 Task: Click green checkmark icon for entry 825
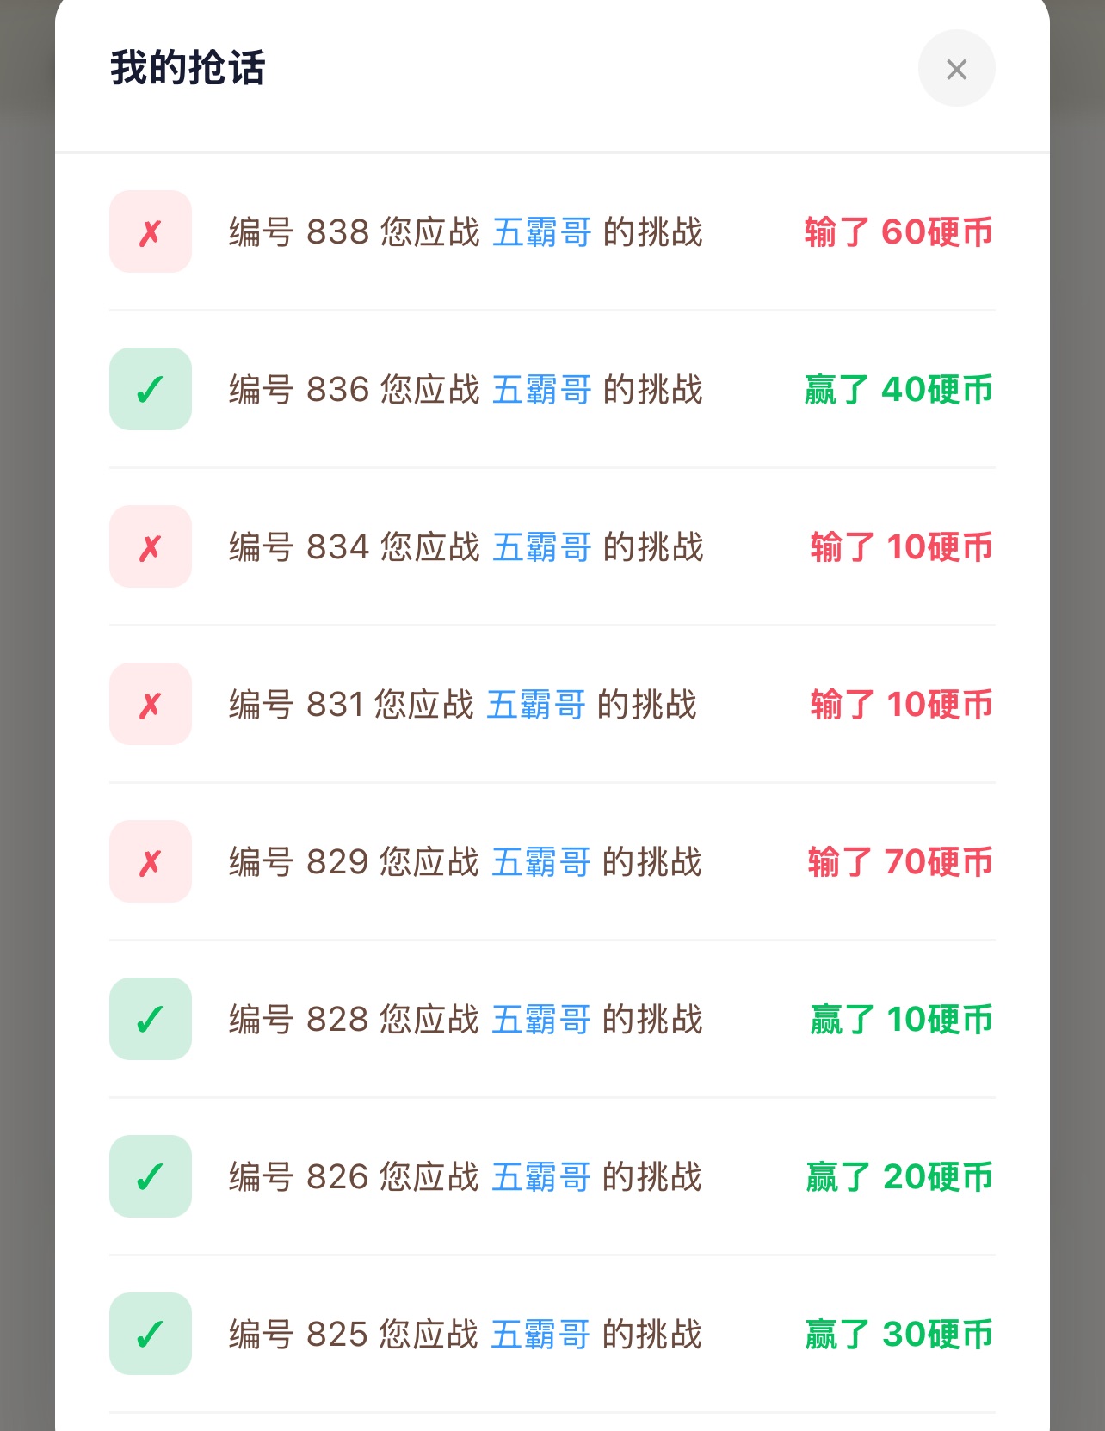151,1334
